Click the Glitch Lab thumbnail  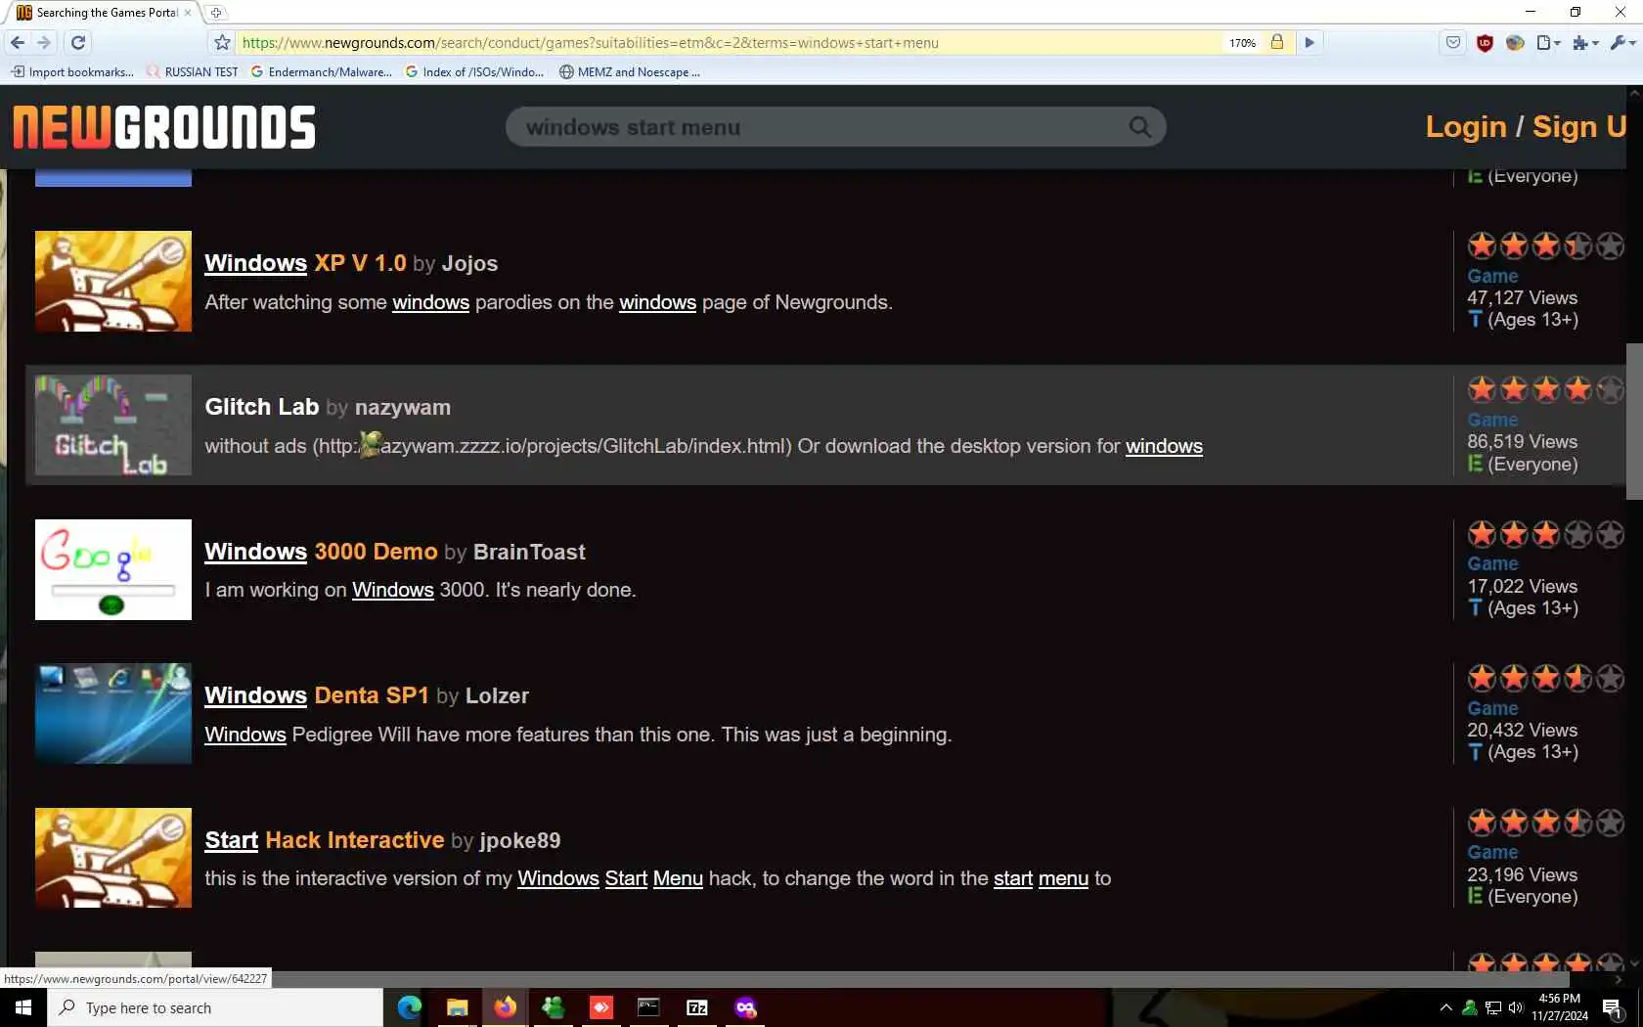tap(113, 425)
